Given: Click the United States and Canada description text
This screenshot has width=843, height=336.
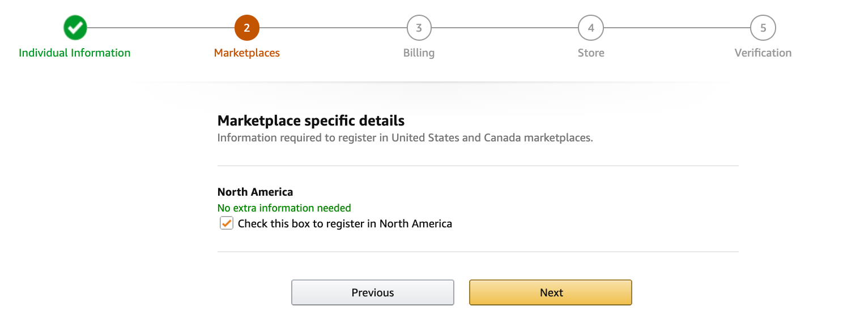Looking at the screenshot, I should (x=405, y=138).
